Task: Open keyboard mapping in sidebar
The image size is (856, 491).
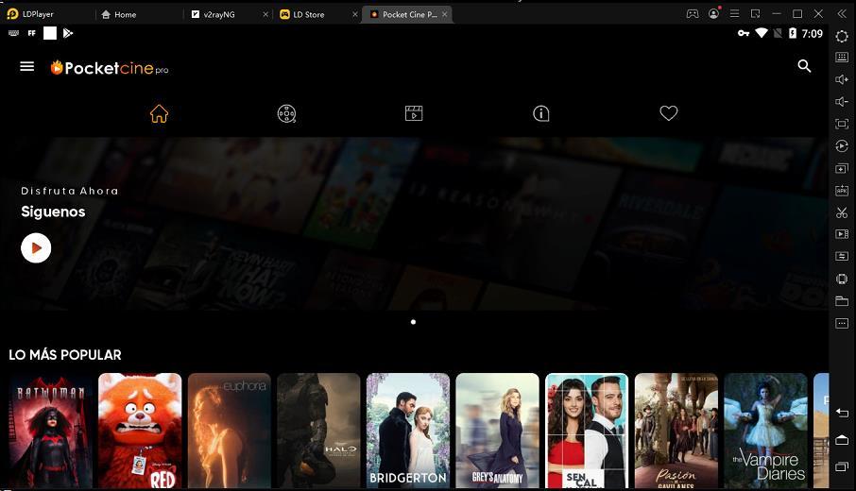Action: pos(842,58)
